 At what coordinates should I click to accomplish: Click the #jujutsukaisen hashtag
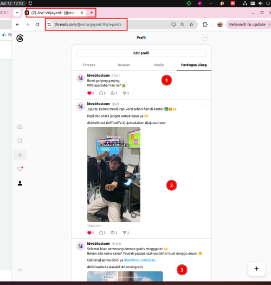click(133, 123)
